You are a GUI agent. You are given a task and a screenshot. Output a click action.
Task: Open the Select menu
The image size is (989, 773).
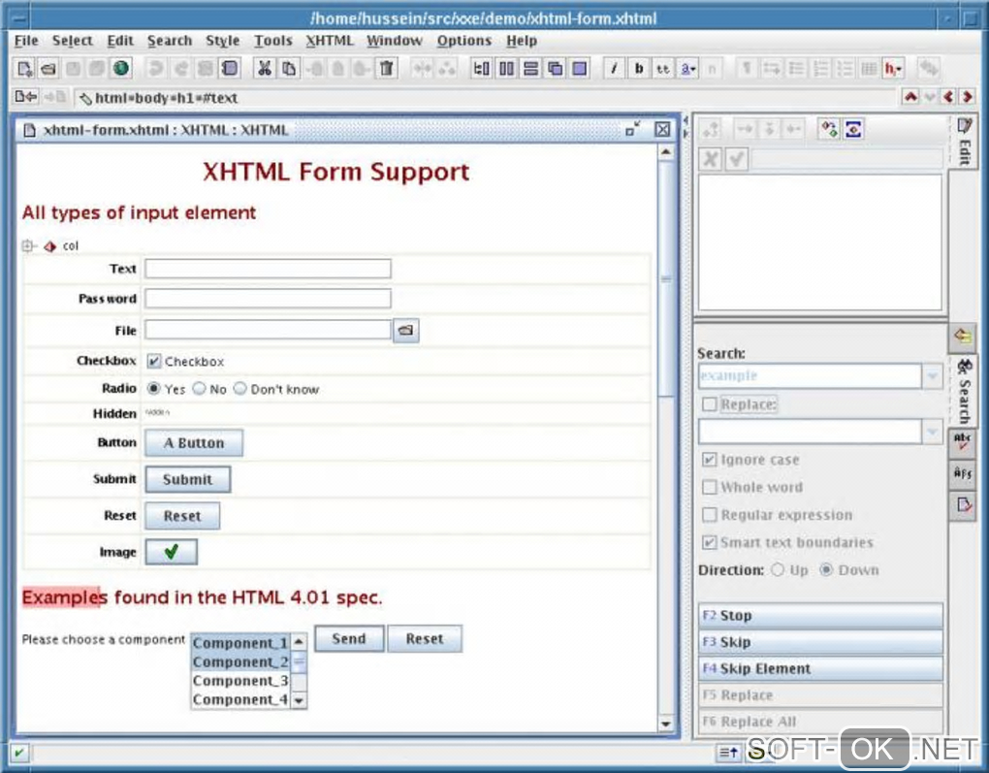point(73,41)
